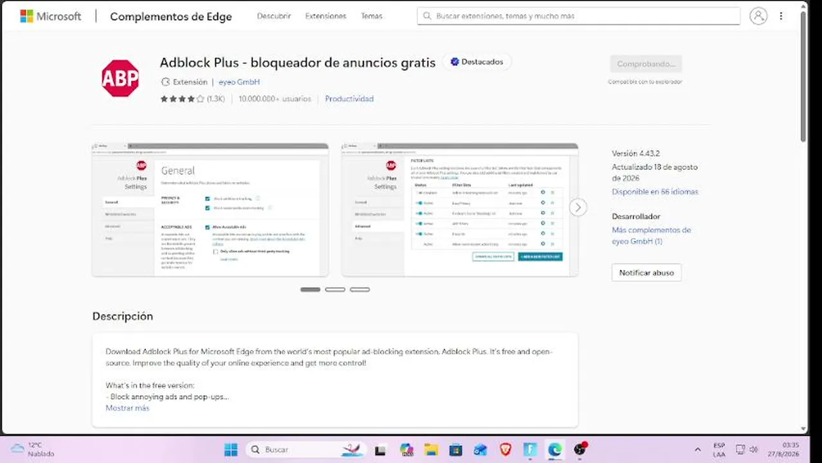Open the network status tray icon
Screen dimensions: 822x463
(x=740, y=449)
